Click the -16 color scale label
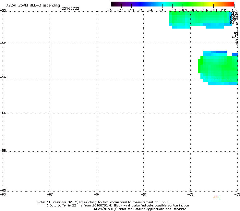The image size is (240, 211). (110, 10)
